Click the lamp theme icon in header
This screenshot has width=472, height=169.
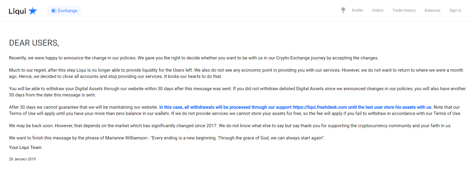pyautogui.click(x=343, y=10)
